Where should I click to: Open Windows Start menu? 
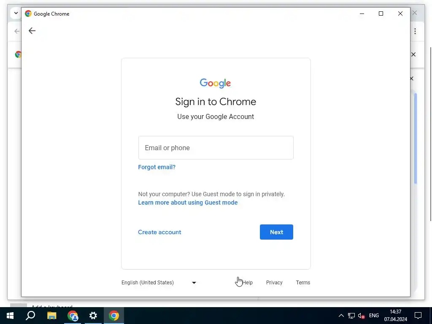coord(10,316)
